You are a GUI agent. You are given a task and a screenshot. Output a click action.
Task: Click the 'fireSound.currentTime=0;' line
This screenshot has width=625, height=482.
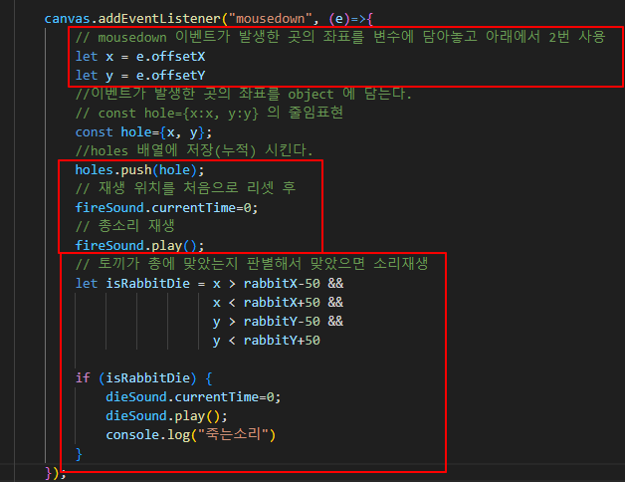click(x=166, y=207)
